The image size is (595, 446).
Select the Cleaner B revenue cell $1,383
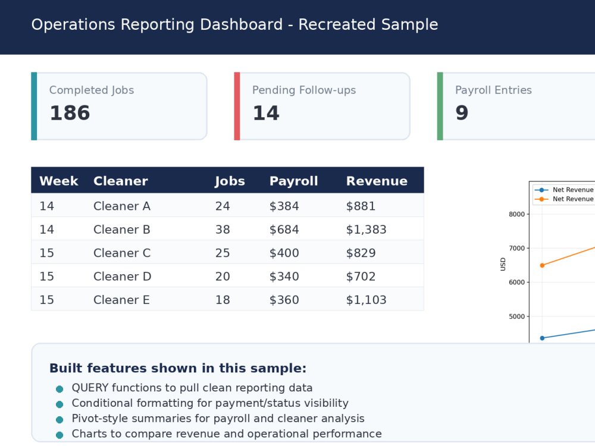366,230
